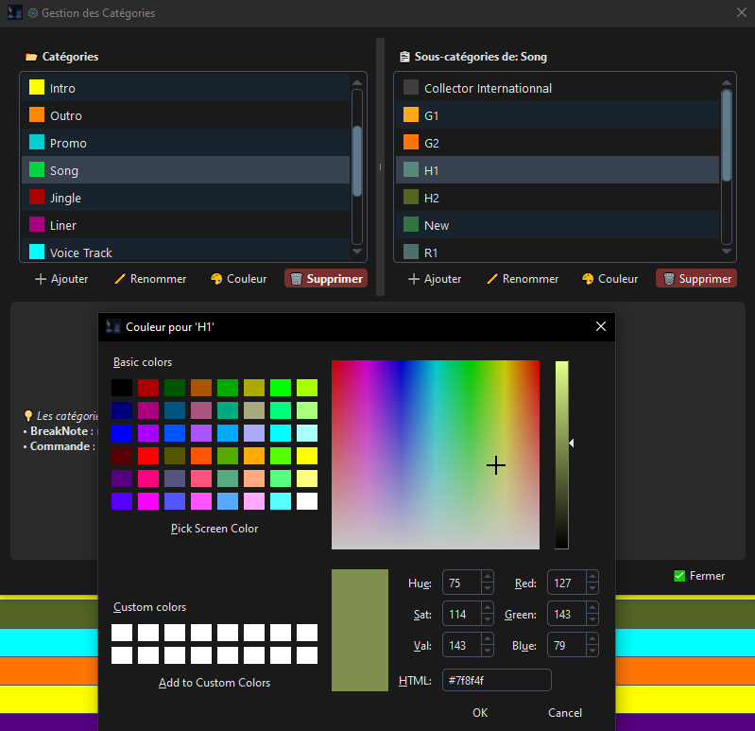Click the pencil Renommer icon under Catégories
The width and height of the screenshot is (755, 731).
click(120, 280)
